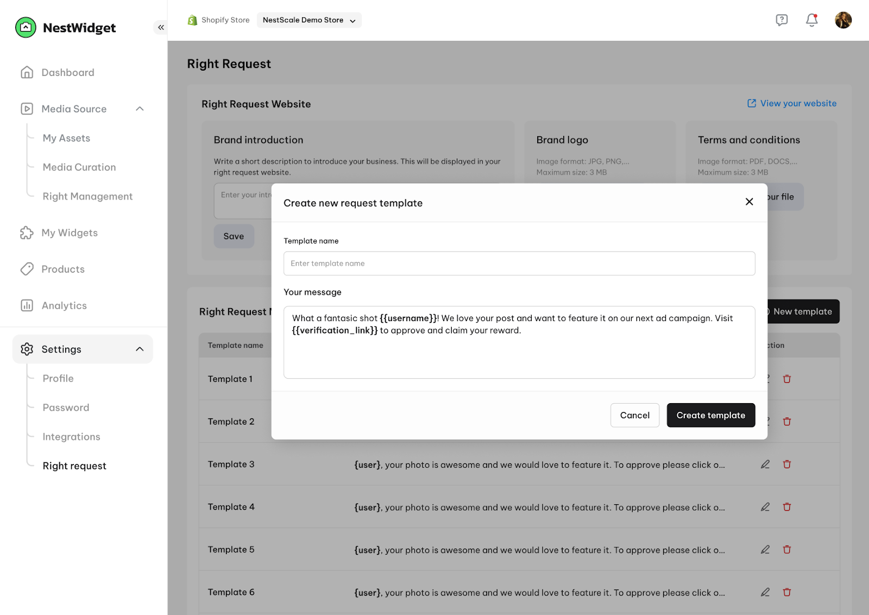Select Right Management under Media Source
This screenshot has height=615, width=869.
coord(87,196)
